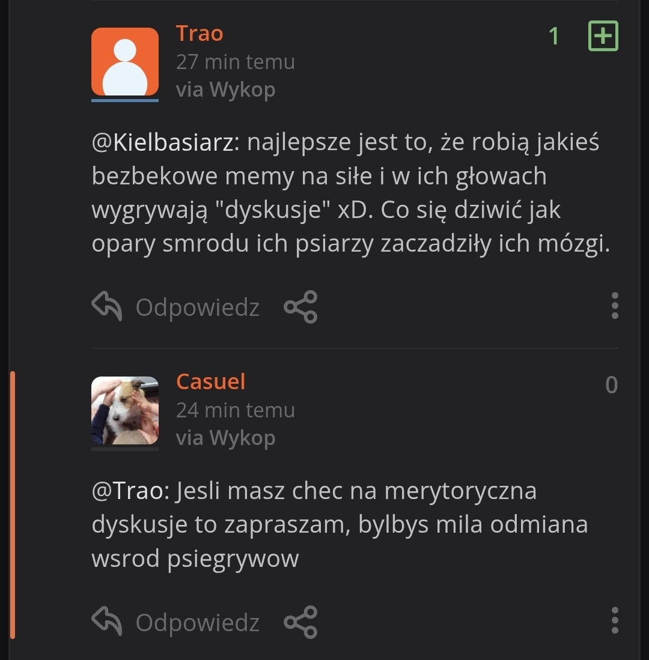Open Casuel's dog photo avatar
The image size is (649, 660).
(x=125, y=411)
